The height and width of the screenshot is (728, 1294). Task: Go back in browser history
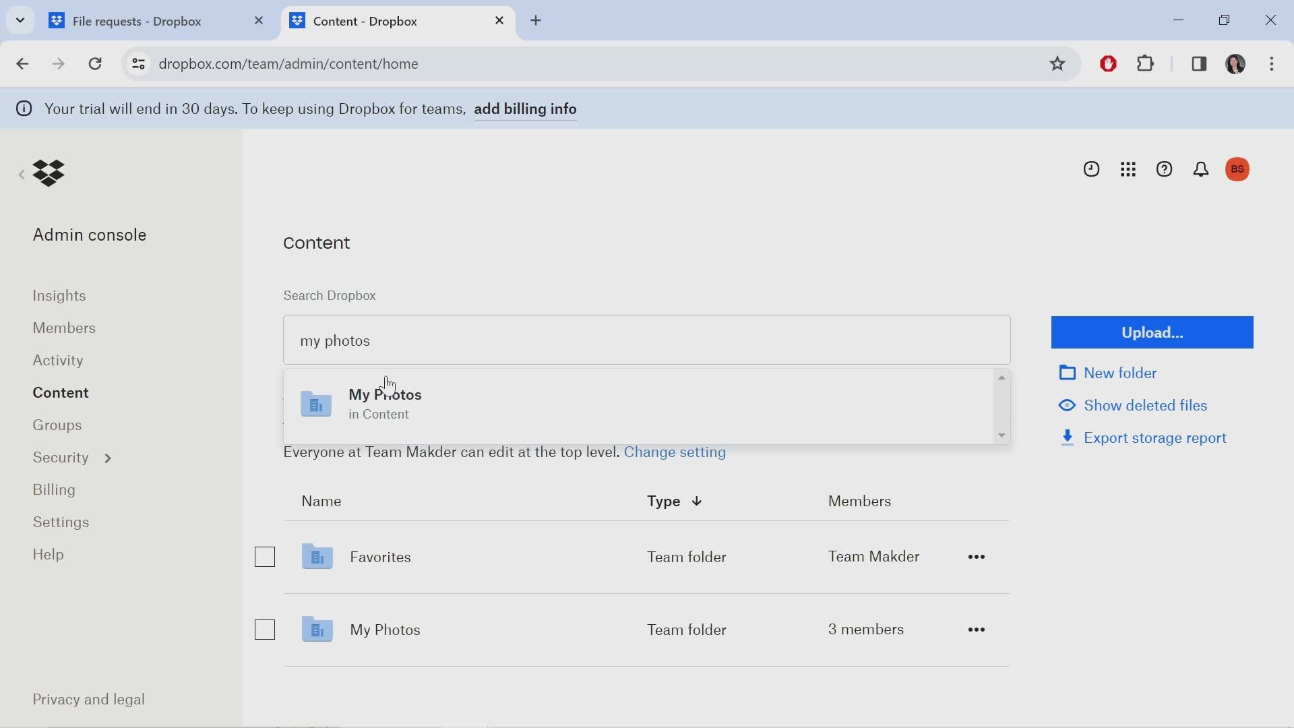[x=22, y=63]
